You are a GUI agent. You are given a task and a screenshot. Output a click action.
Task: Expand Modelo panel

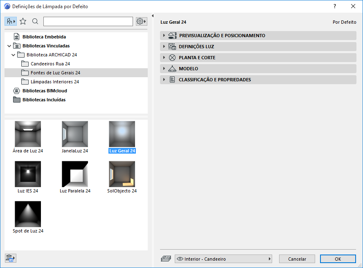(x=258, y=69)
